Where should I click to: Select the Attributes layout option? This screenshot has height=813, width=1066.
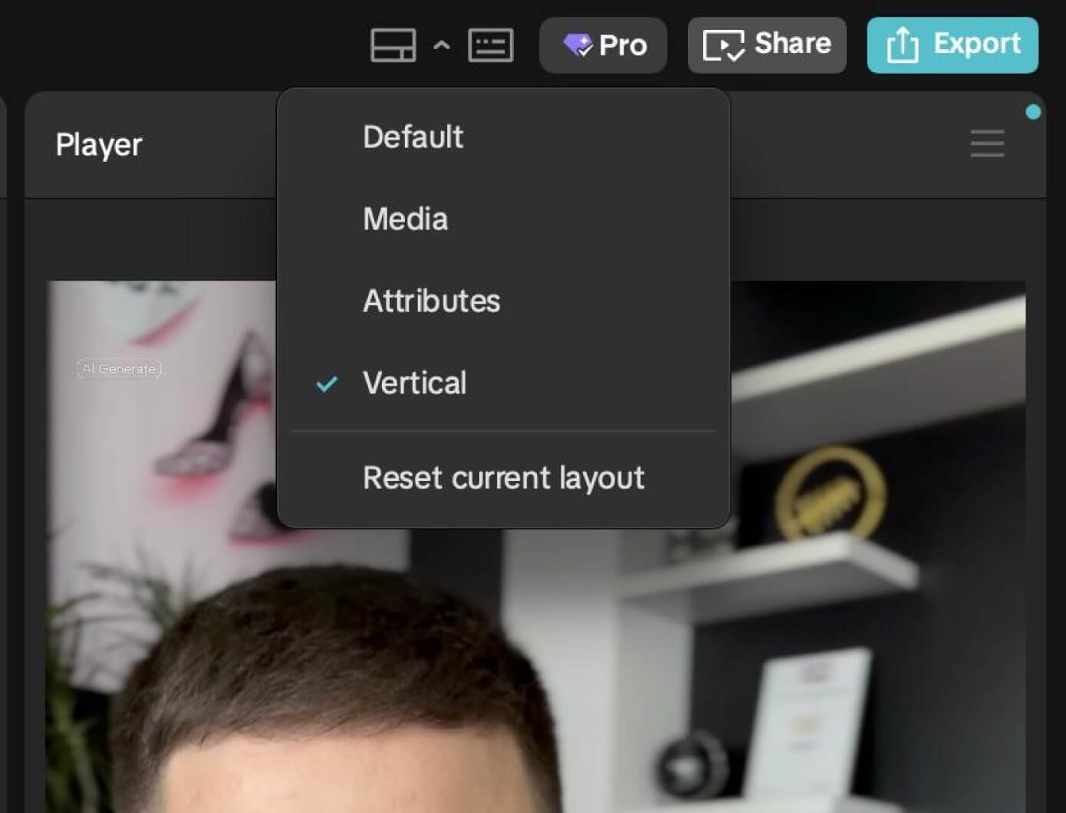[x=431, y=301]
